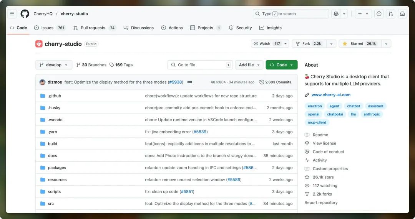Screen dimensions: 415x219
Task: Open the notifications inbox icon
Action: 402,14
